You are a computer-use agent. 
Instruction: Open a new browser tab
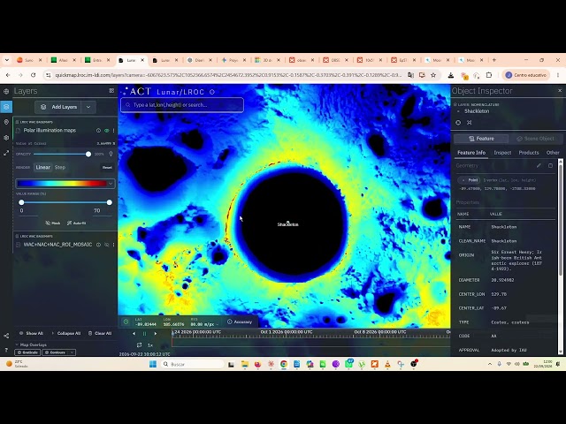(494, 60)
